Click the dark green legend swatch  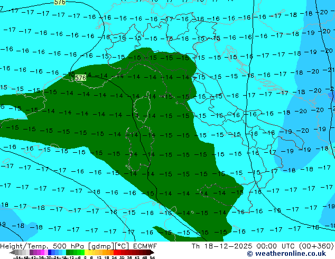[68, 252]
